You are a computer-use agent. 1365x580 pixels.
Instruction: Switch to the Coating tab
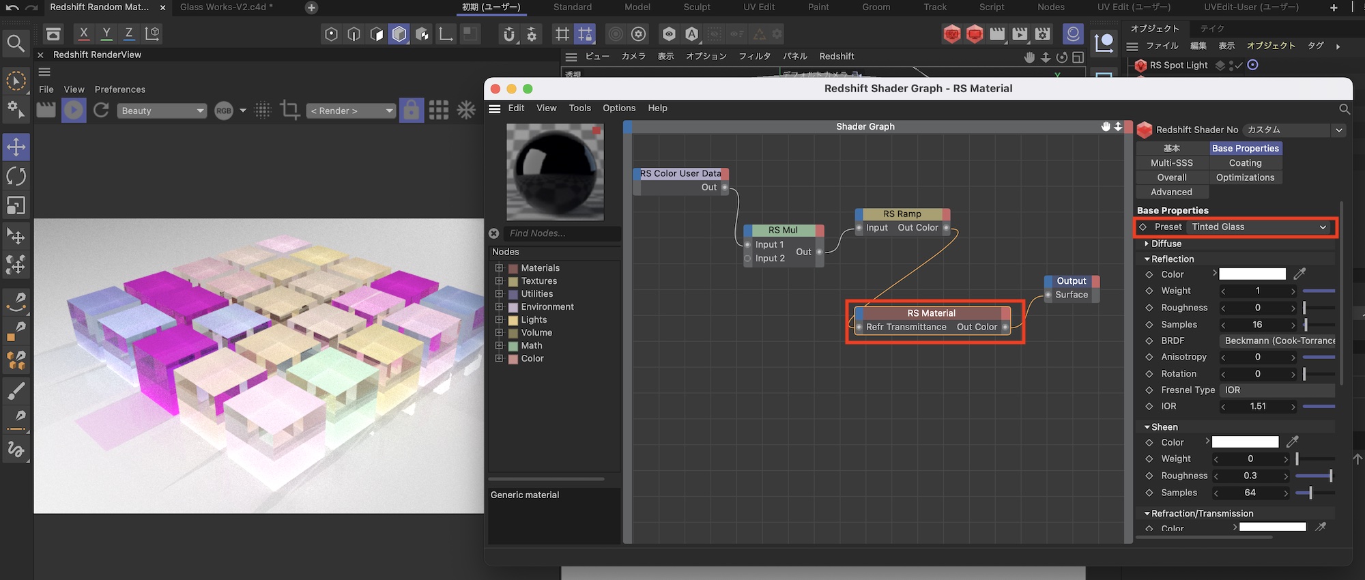point(1245,163)
